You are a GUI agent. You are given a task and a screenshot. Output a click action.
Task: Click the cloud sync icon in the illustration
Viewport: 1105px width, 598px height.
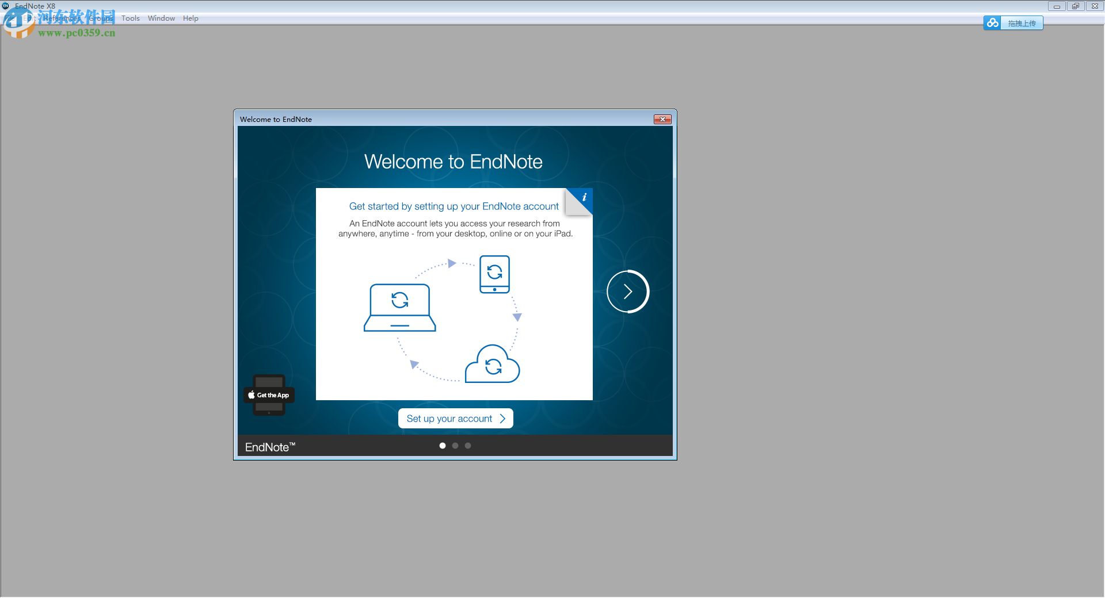pos(493,364)
